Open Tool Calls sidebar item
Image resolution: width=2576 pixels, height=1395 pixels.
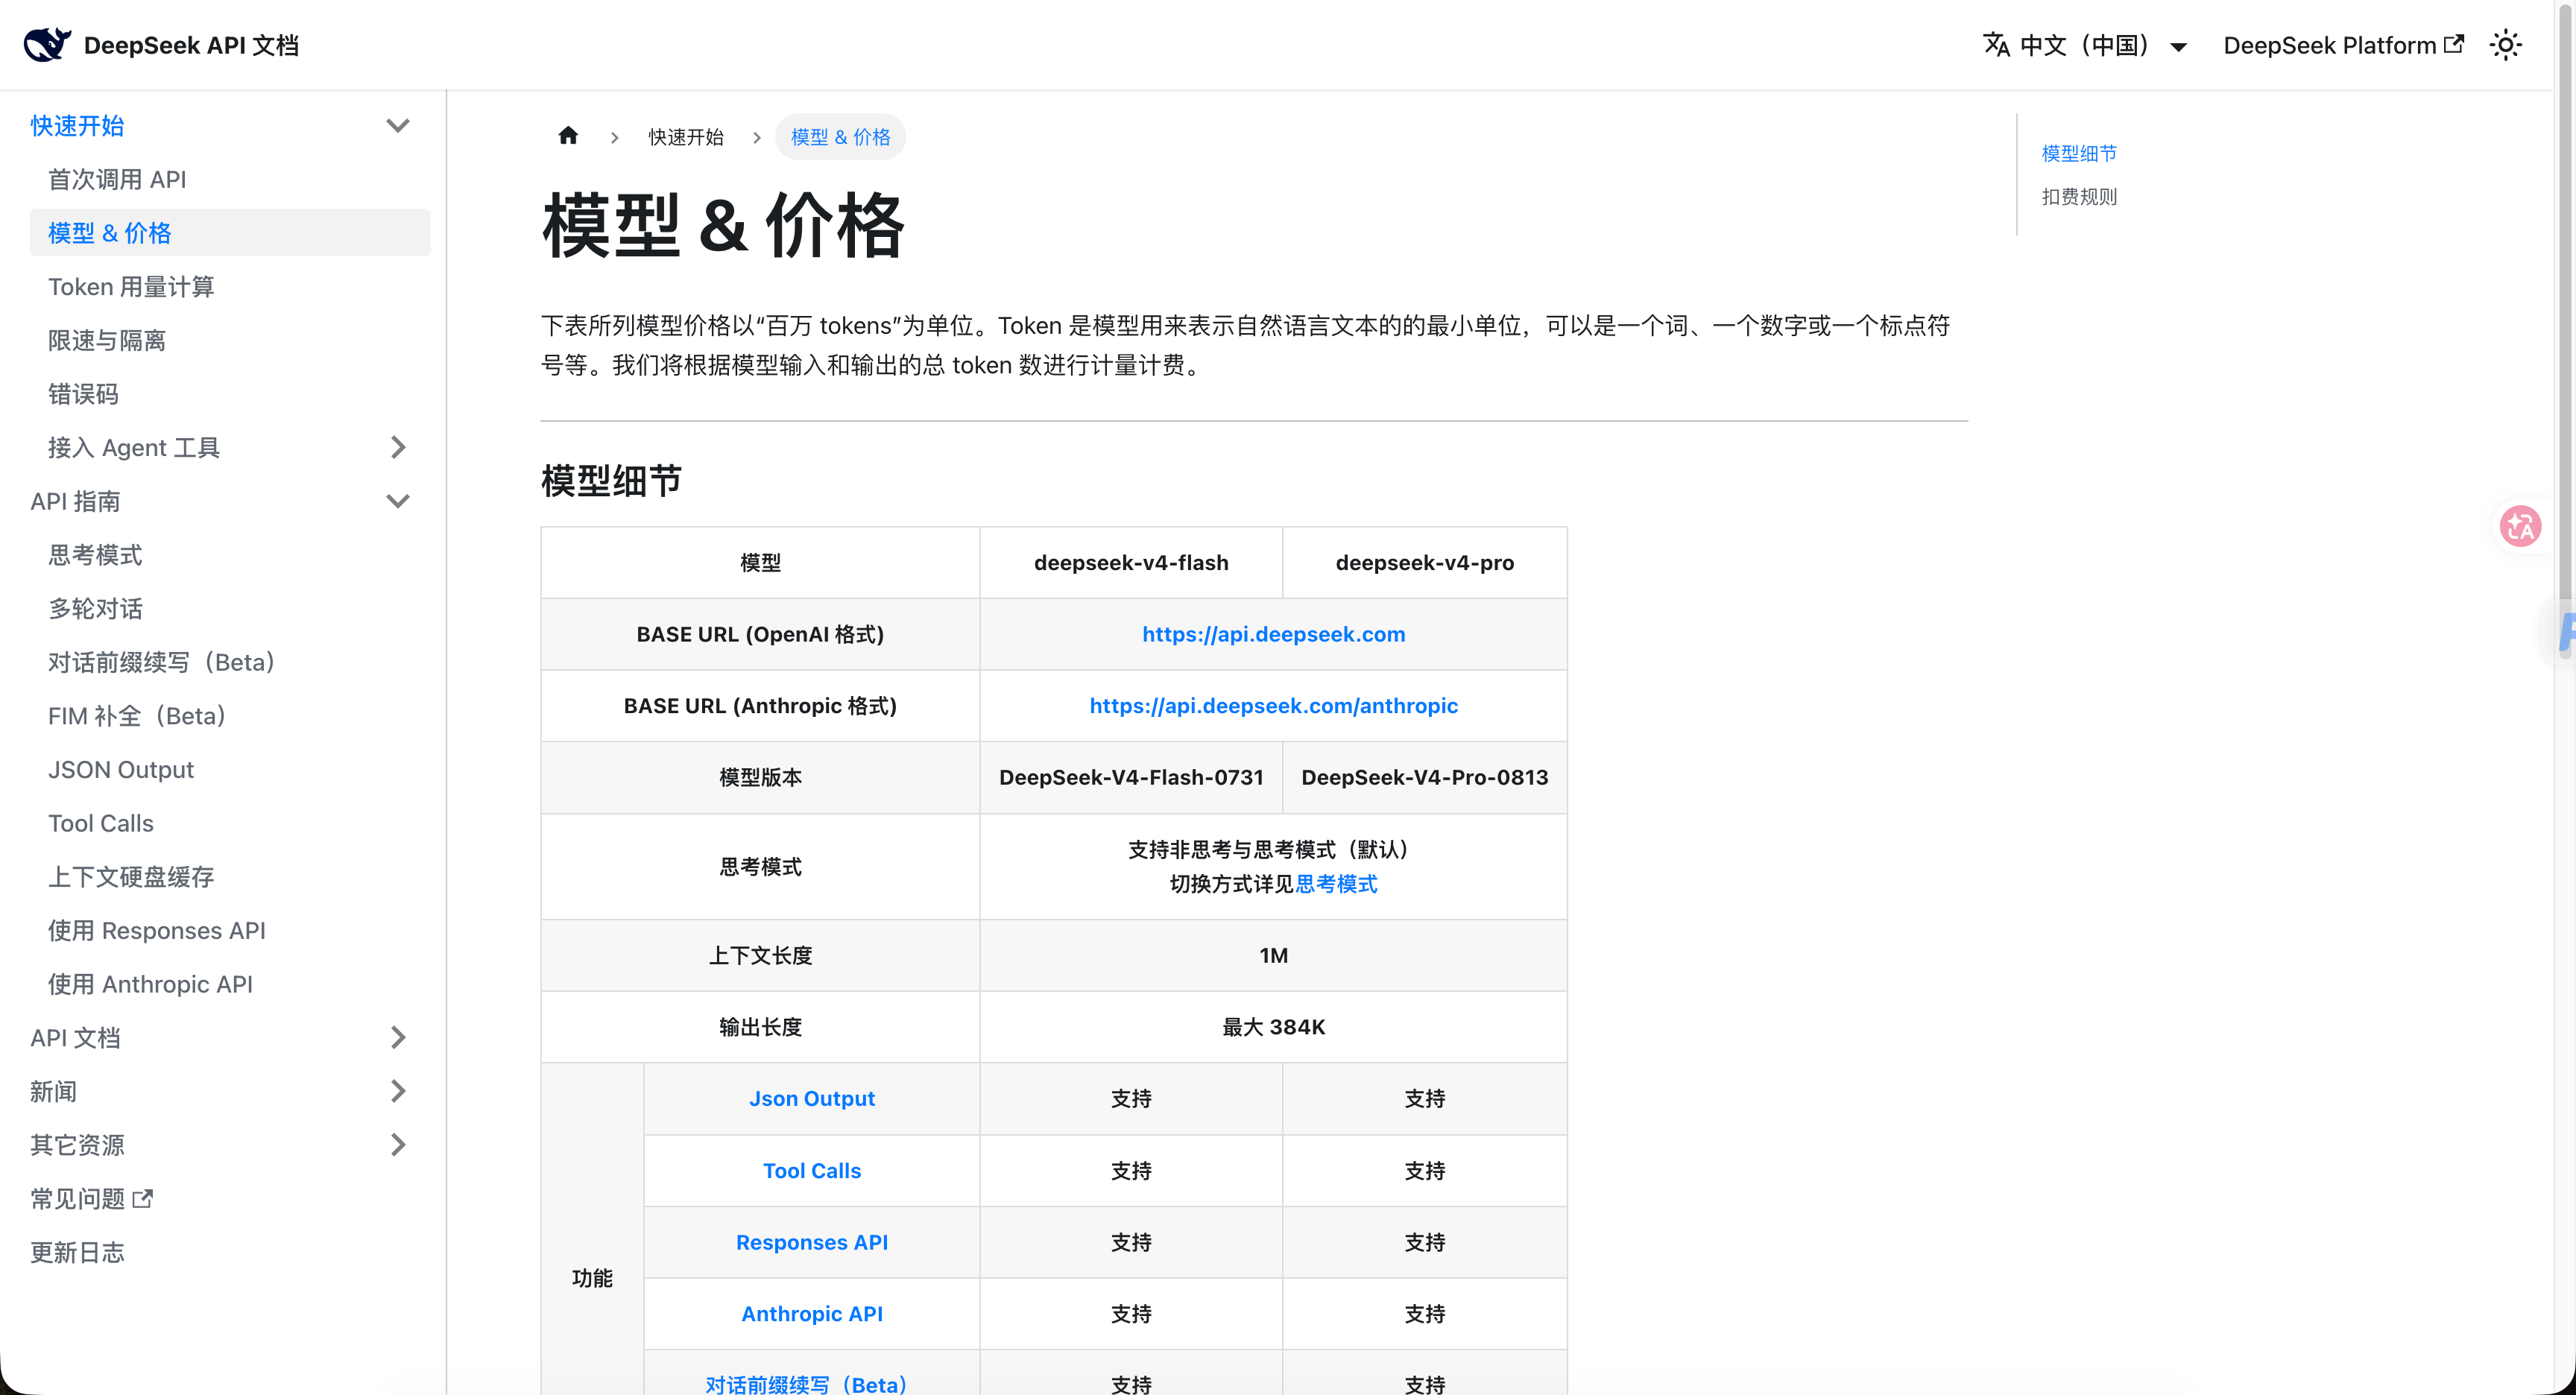pos(101,823)
